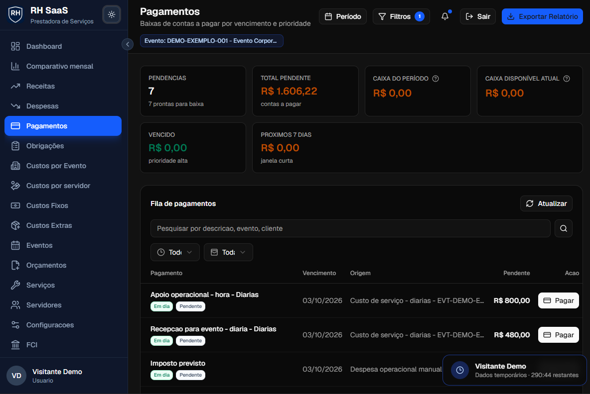Click Exportar Relatório button
Screen dimensions: 590x394
pyautogui.click(x=542, y=16)
